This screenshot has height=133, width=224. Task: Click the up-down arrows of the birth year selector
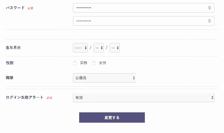click(86, 48)
